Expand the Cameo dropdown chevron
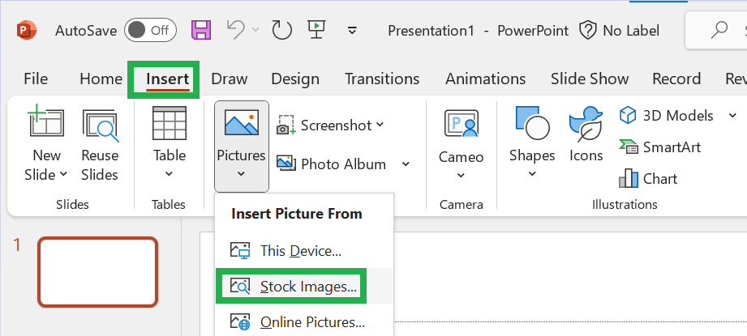Image resolution: width=747 pixels, height=336 pixels. click(x=461, y=176)
